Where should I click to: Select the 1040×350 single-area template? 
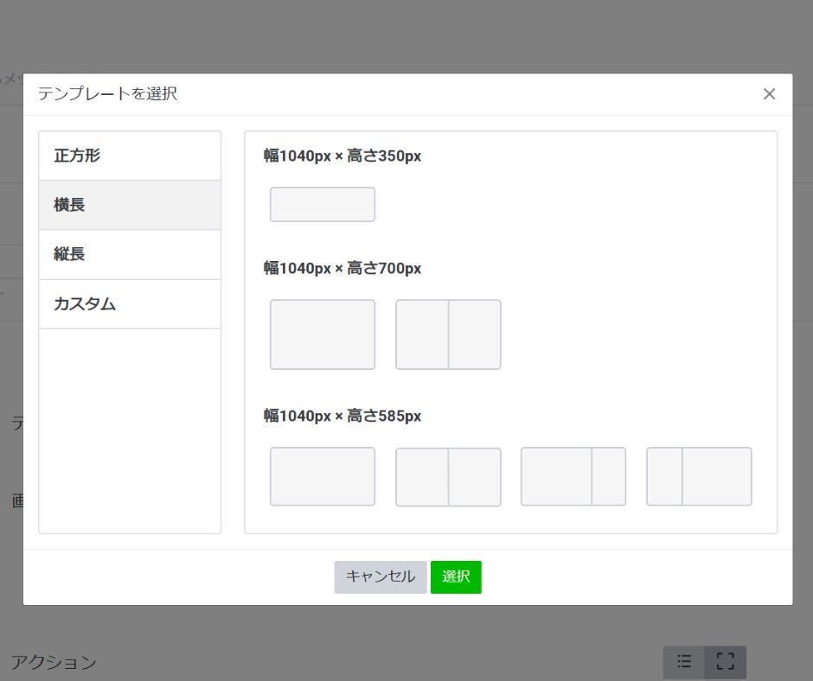[x=322, y=205]
